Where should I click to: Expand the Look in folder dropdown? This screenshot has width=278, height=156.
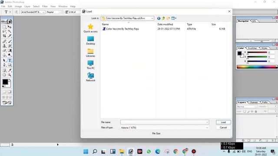[152, 18]
